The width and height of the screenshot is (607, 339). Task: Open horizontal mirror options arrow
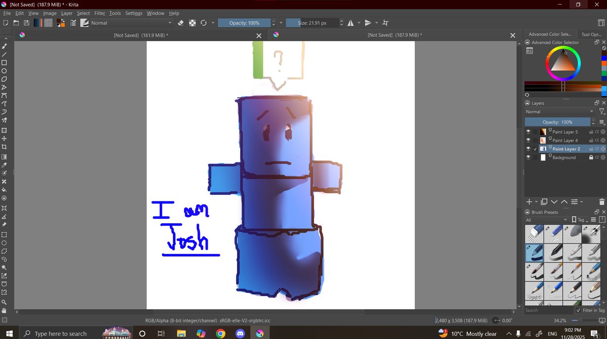(359, 23)
